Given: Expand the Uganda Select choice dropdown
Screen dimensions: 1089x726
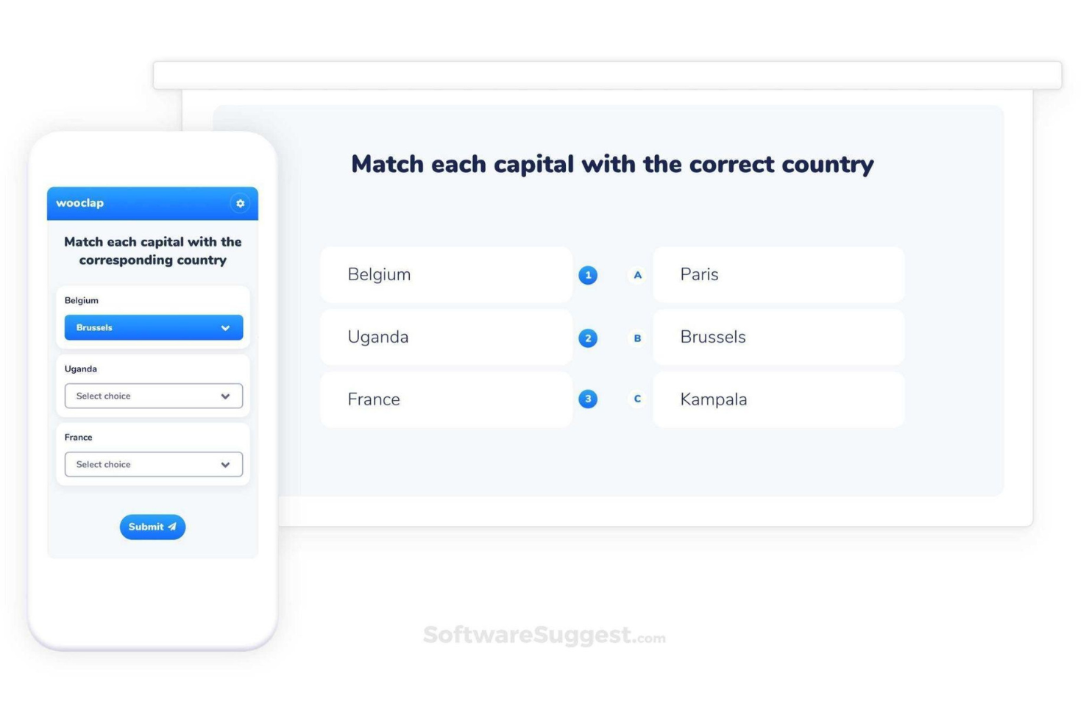Looking at the screenshot, I should (152, 396).
